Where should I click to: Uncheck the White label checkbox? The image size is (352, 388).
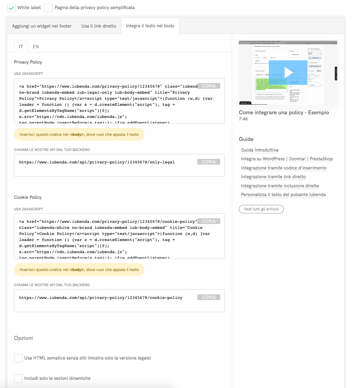(12, 8)
